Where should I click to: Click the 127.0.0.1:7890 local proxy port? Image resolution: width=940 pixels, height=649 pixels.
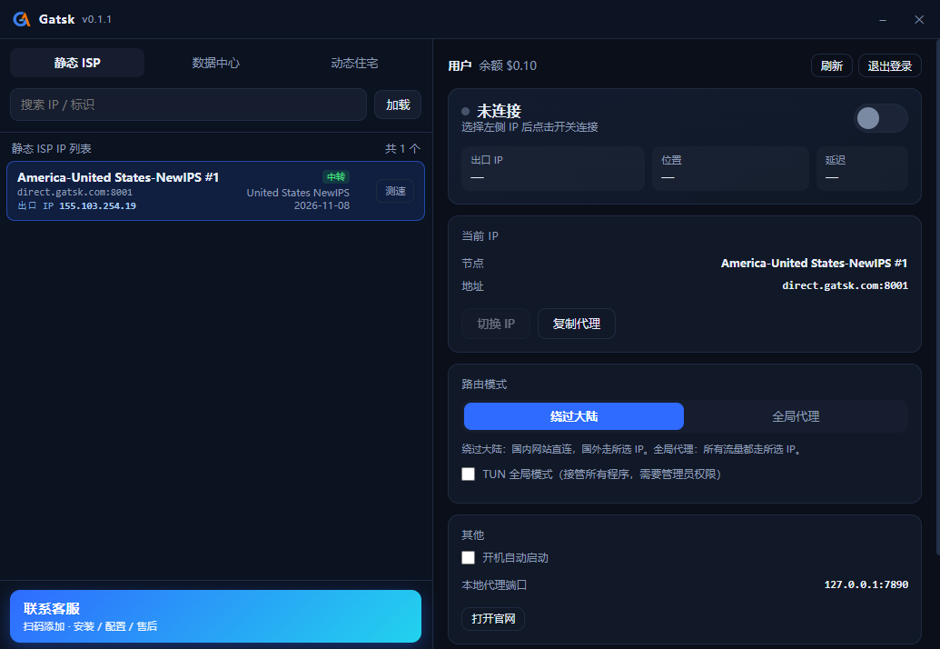866,584
